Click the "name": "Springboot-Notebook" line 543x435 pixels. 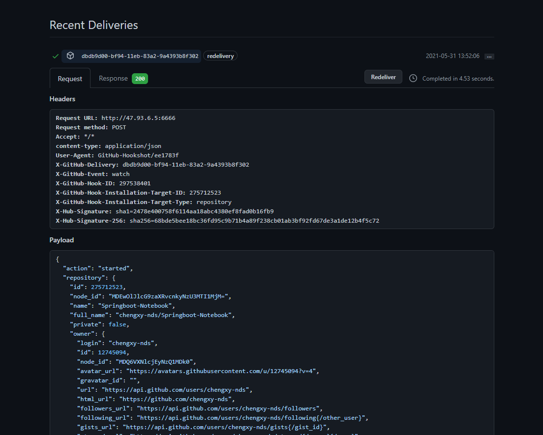(122, 306)
